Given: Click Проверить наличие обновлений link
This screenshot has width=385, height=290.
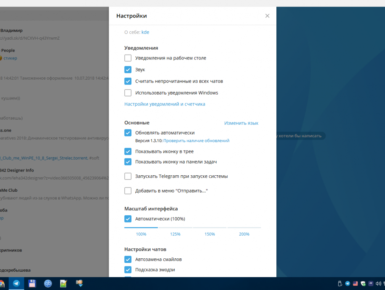Looking at the screenshot, I should 196,141.
